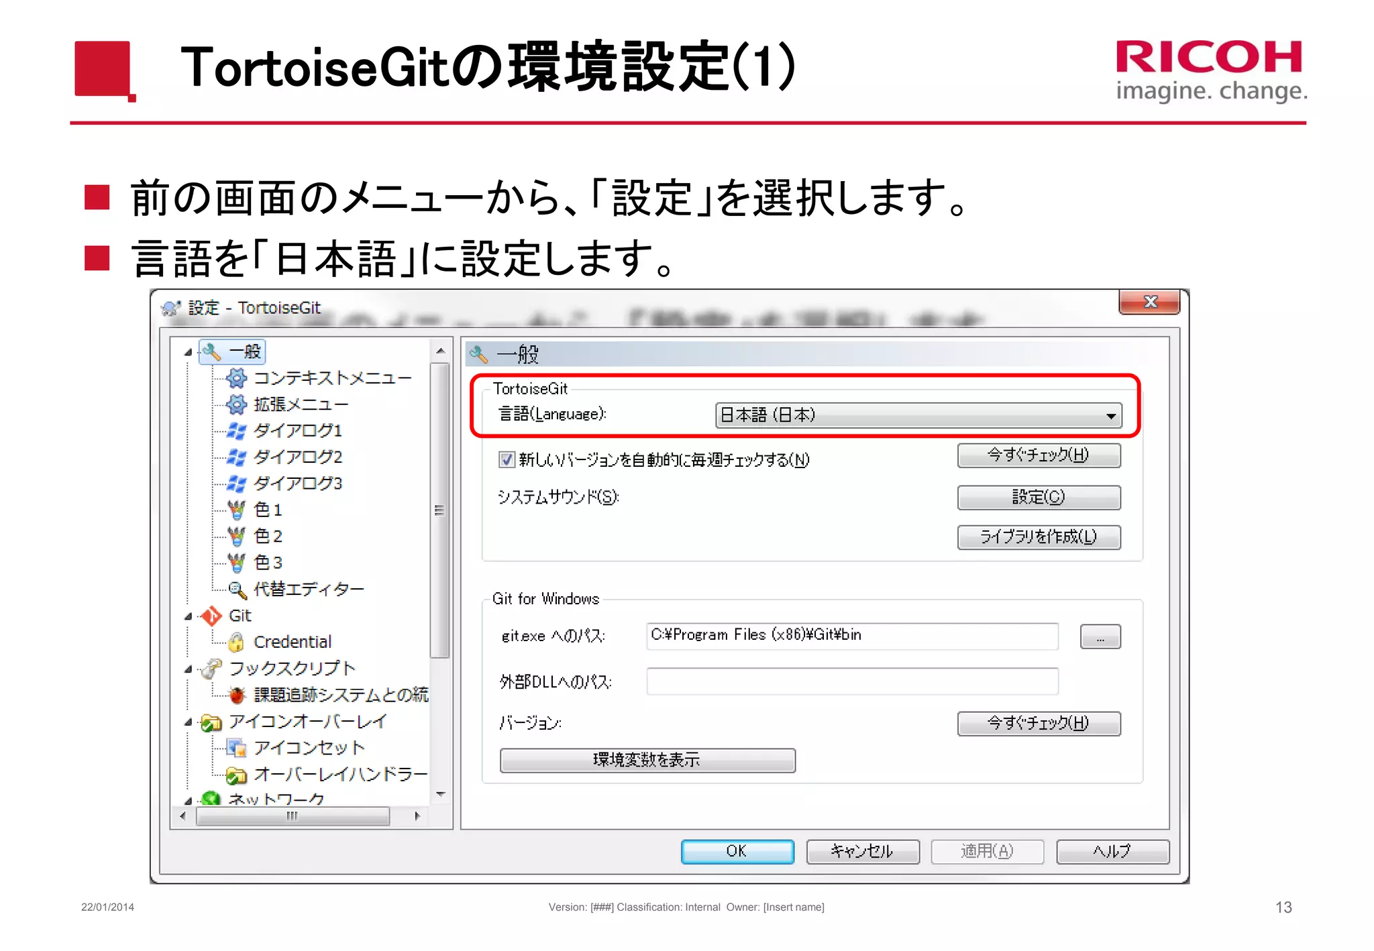Click the bug icon for 課題追跡システム
The width and height of the screenshot is (1374, 951).
pyautogui.click(x=236, y=695)
